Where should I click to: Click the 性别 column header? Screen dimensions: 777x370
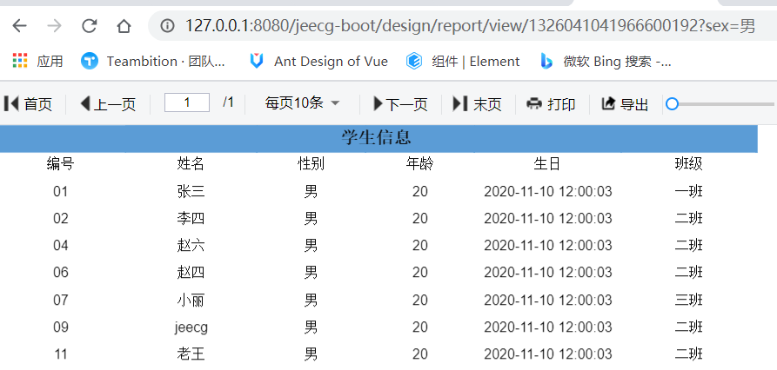[x=311, y=164]
